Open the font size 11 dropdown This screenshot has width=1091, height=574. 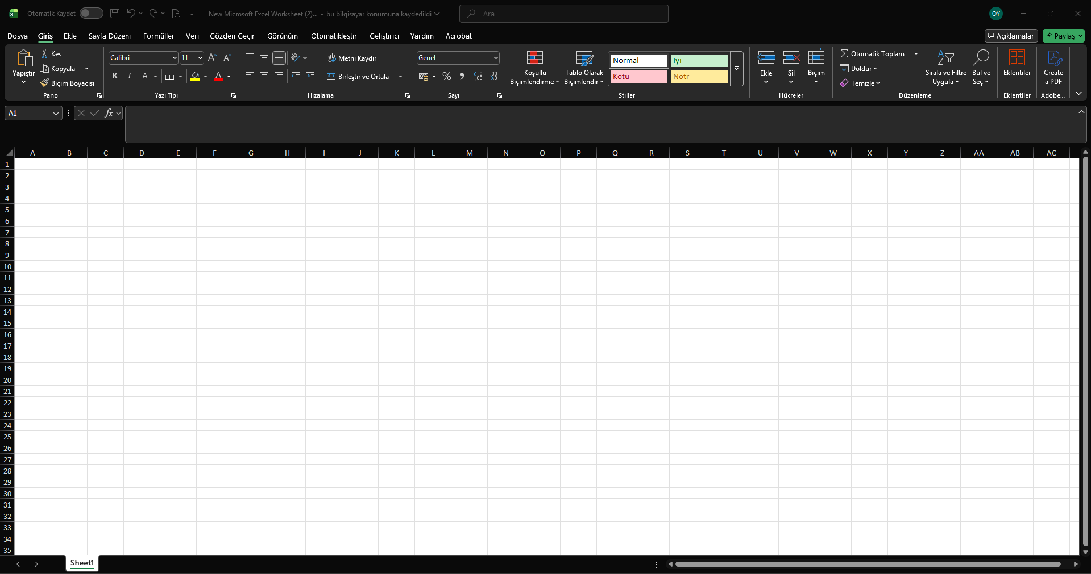pos(200,58)
